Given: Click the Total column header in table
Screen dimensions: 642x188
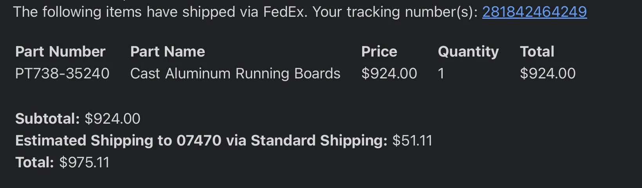Looking at the screenshot, I should point(537,51).
